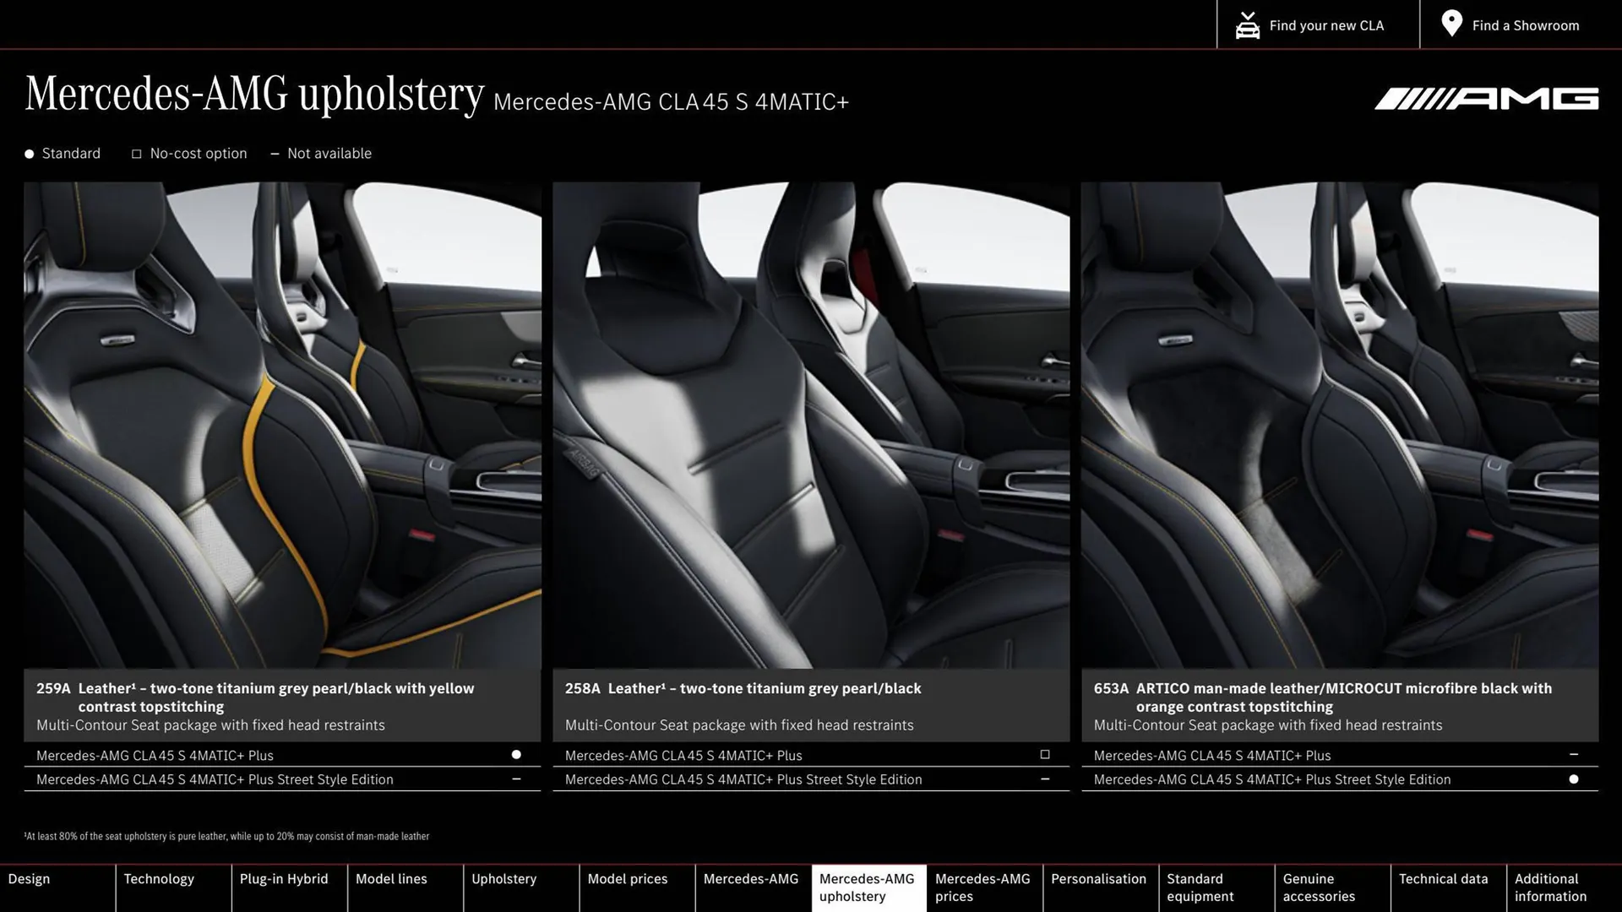Click the Find your new CLA link
Image resolution: width=1622 pixels, height=912 pixels.
pyautogui.click(x=1326, y=24)
